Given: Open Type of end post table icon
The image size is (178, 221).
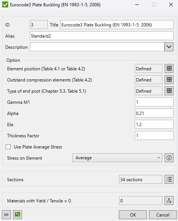Looking at the screenshot, I should pos(169,91).
